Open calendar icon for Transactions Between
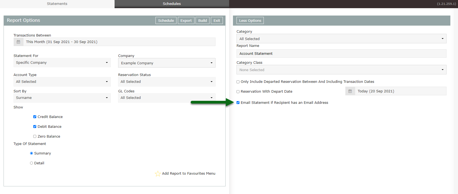Viewport: 458px width, 194px height. tap(19, 42)
